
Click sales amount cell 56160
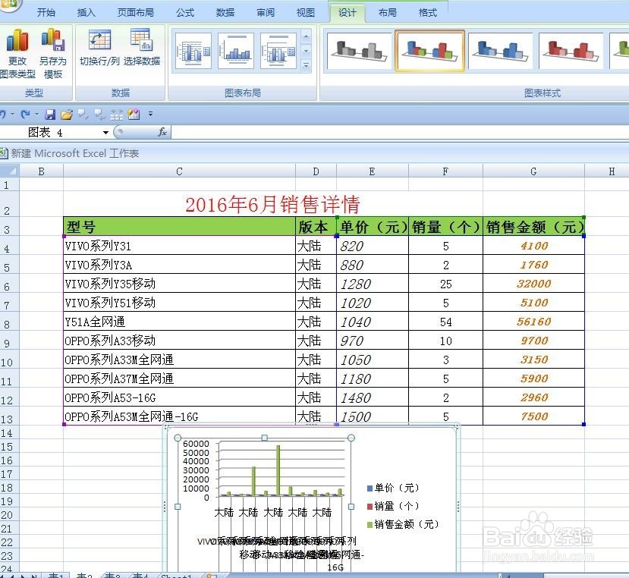coord(533,322)
